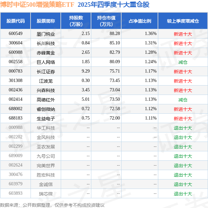This screenshot has width=208, height=208.
Task: Click the 持仓市值(万元) column header
Action: click(106, 21)
